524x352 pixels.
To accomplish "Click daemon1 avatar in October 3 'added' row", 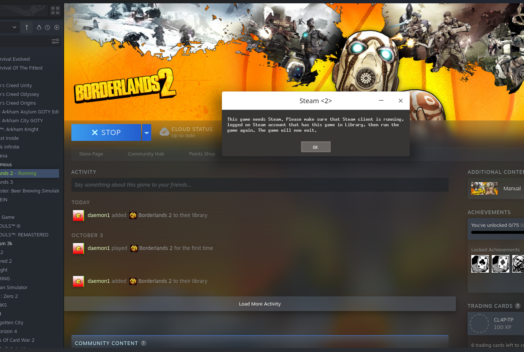I will (78, 281).
